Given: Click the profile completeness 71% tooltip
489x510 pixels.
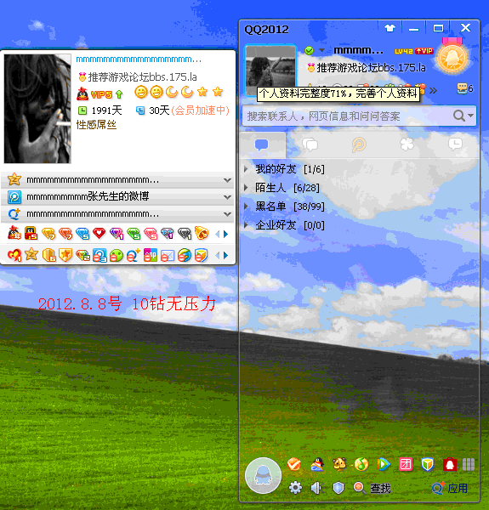Looking at the screenshot, I should 338,94.
